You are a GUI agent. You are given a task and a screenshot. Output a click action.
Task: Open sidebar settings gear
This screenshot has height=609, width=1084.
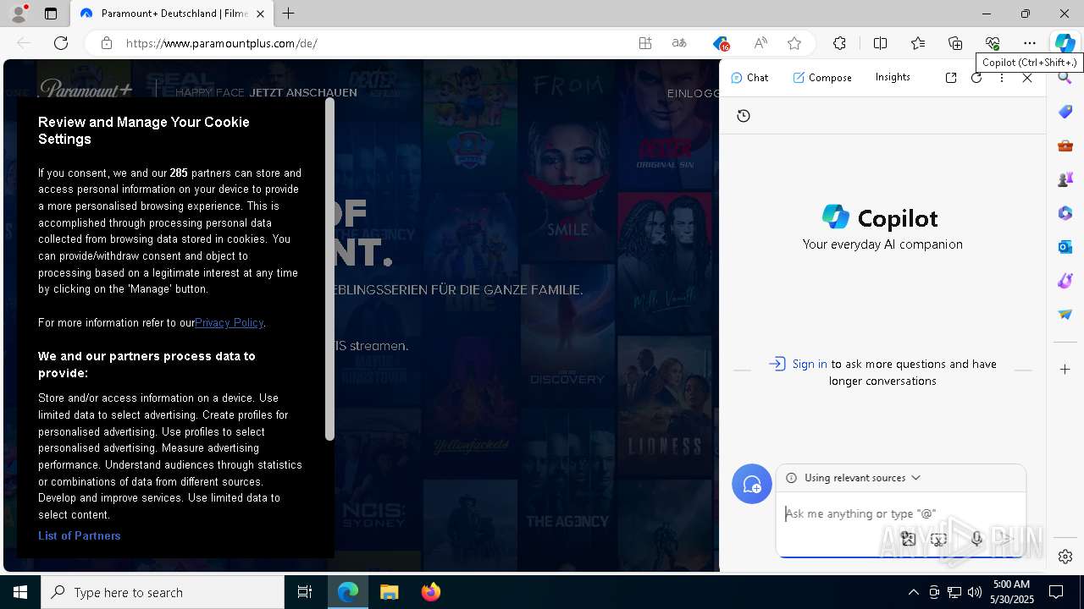[x=1065, y=557]
